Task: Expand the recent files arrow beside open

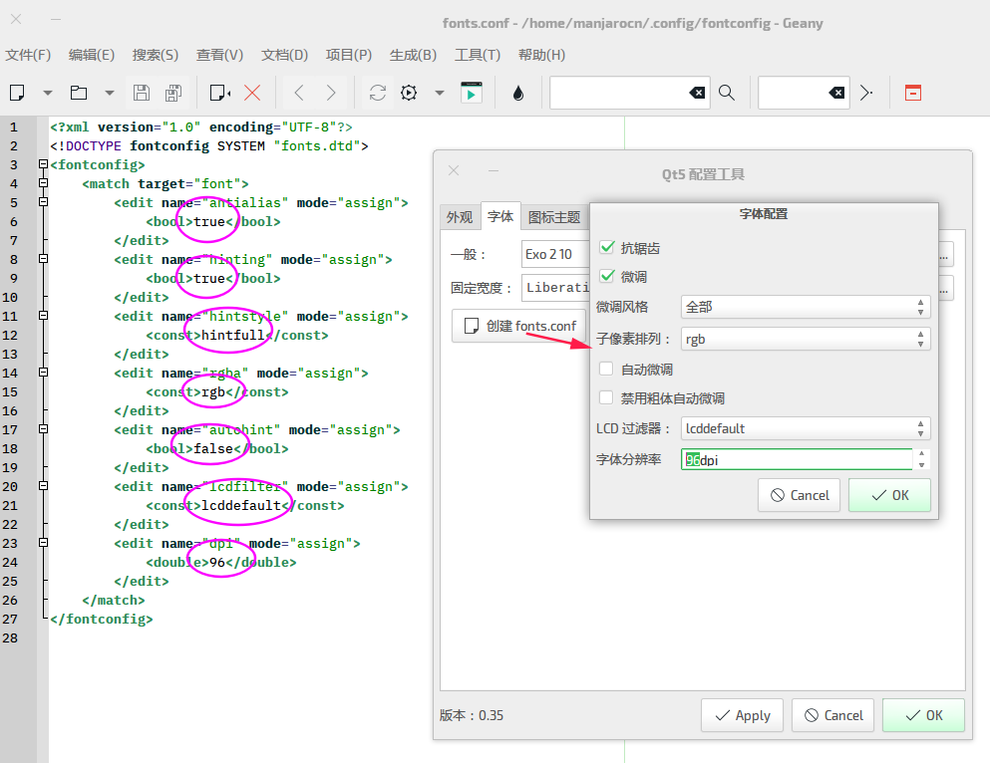Action: [110, 93]
